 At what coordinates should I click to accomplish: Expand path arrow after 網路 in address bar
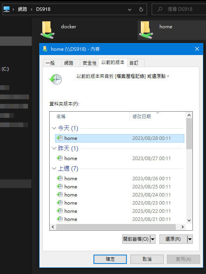(31, 9)
